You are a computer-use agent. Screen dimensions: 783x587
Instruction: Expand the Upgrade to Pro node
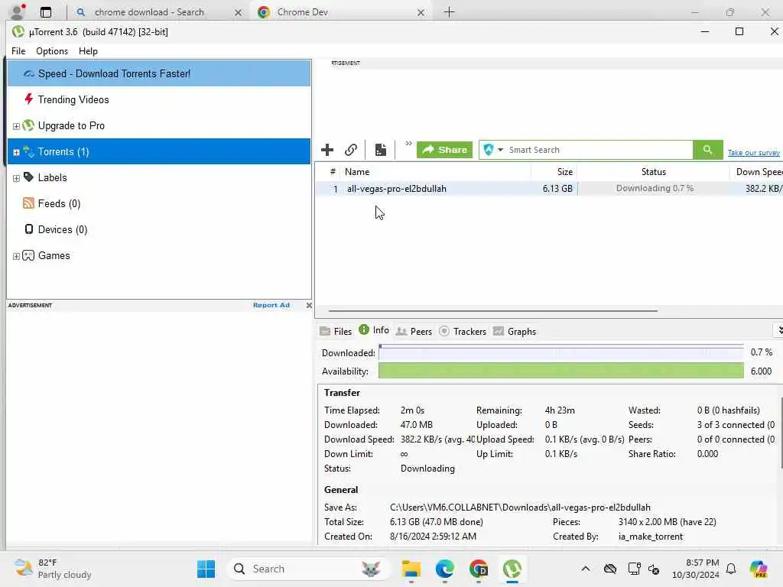16,126
